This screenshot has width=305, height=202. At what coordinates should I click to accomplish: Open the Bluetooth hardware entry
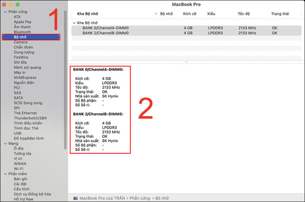pos(22,32)
